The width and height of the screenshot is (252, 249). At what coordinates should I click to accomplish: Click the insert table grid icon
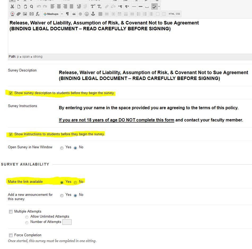tap(100, 14)
